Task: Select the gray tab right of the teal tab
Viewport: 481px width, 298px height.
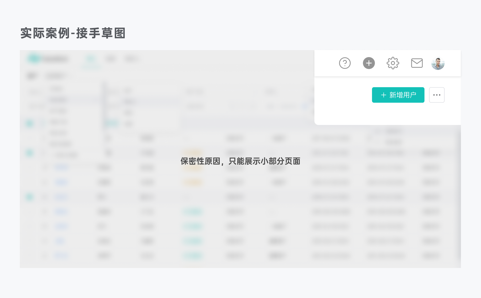Action: coord(111,59)
